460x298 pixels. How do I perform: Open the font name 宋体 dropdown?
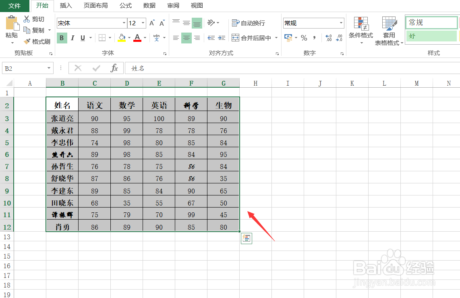coord(125,23)
